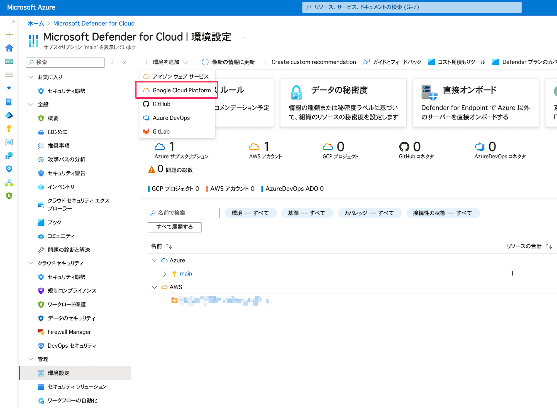Go to ホーム breadcrumb link
The height and width of the screenshot is (408, 557).
[36, 23]
